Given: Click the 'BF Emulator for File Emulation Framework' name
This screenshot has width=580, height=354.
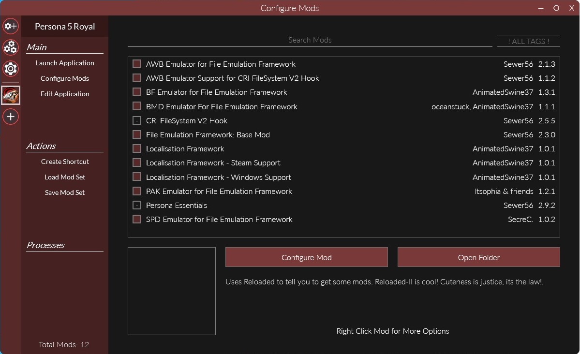Looking at the screenshot, I should point(216,92).
